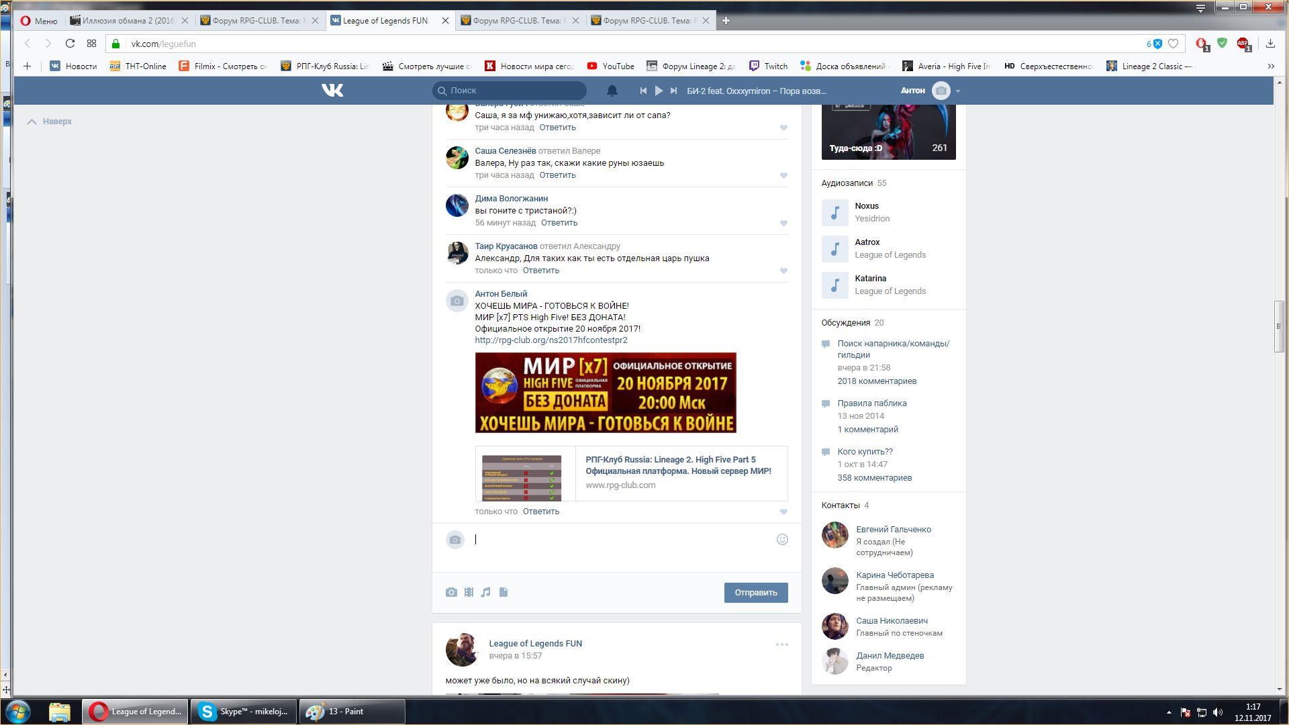Bookmark the page with the address bar heart

(x=1173, y=44)
